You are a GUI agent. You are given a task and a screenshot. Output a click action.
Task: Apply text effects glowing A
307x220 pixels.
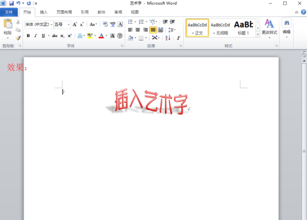click(x=80, y=36)
